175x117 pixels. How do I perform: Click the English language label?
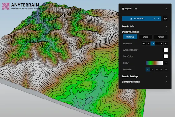[128, 9]
